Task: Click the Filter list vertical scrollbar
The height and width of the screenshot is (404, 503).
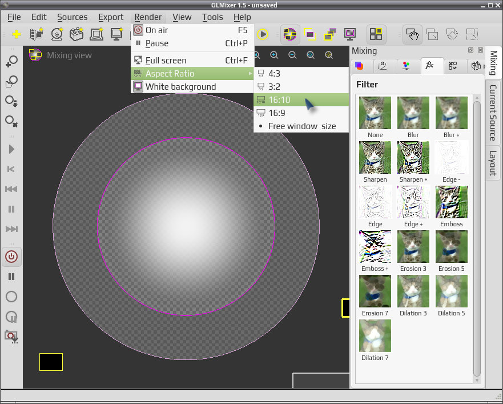Action: point(477,238)
